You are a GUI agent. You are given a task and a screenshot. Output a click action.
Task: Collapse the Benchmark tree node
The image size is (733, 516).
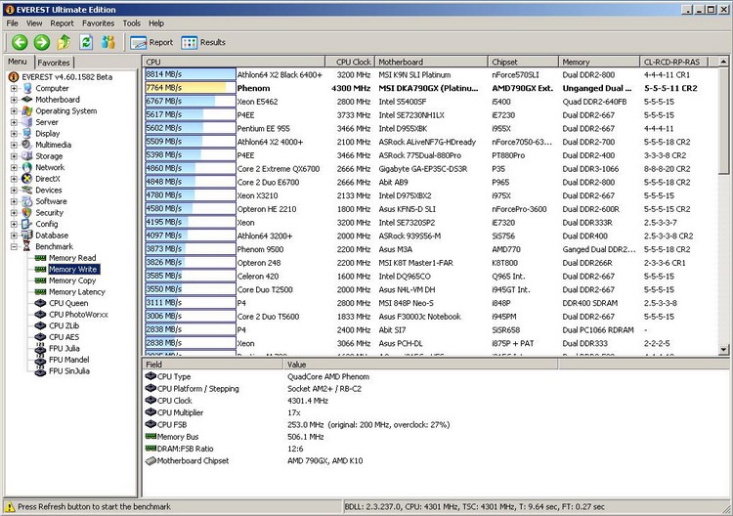point(14,246)
